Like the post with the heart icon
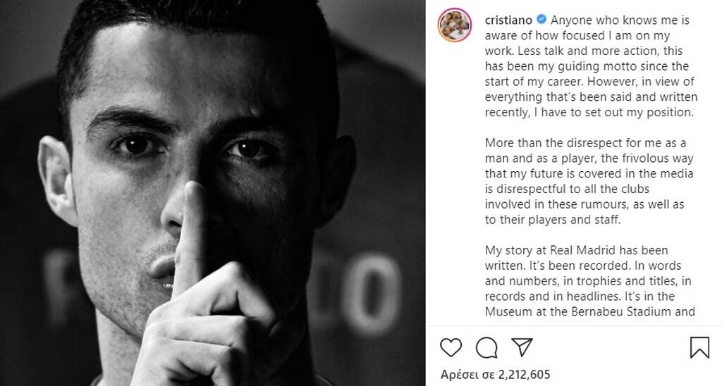 click(451, 347)
